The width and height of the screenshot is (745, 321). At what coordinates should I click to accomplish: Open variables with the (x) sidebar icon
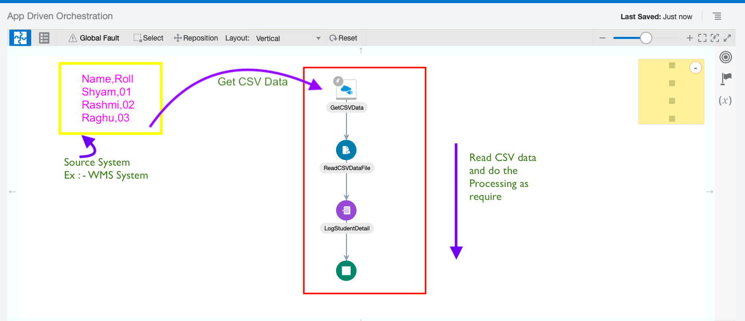[725, 100]
